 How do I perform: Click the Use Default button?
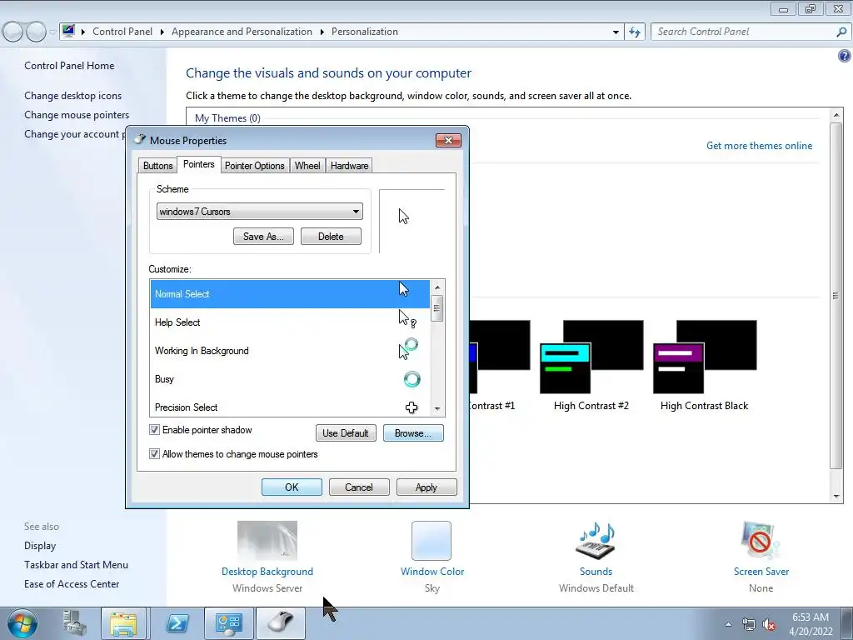[x=346, y=433]
